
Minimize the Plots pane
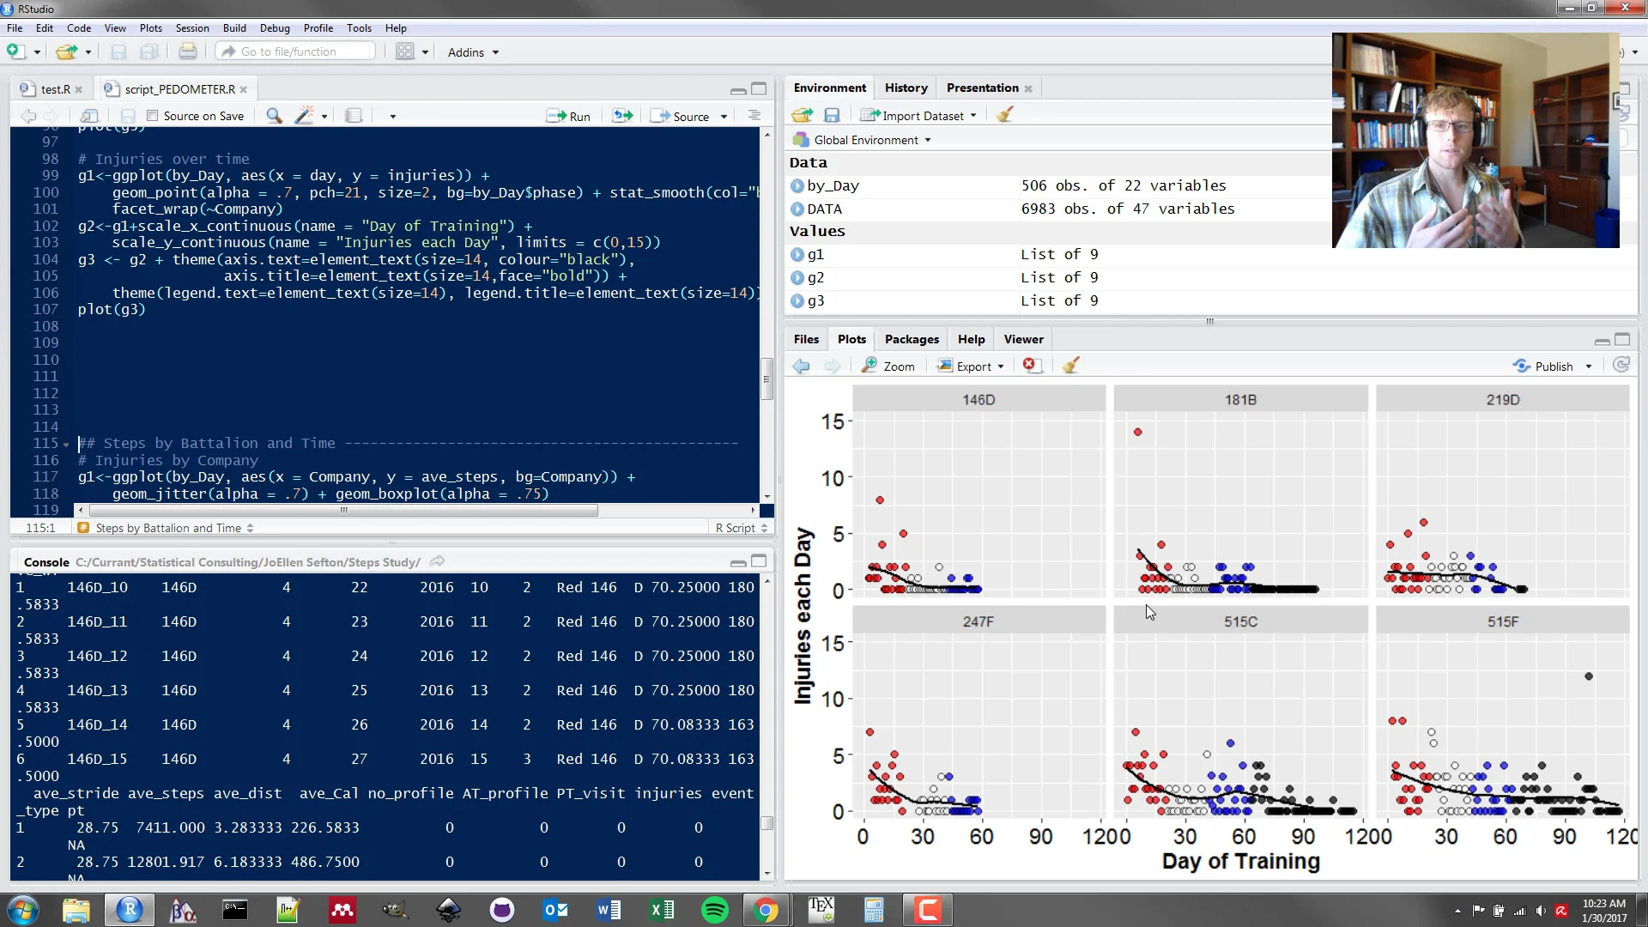coord(1602,340)
